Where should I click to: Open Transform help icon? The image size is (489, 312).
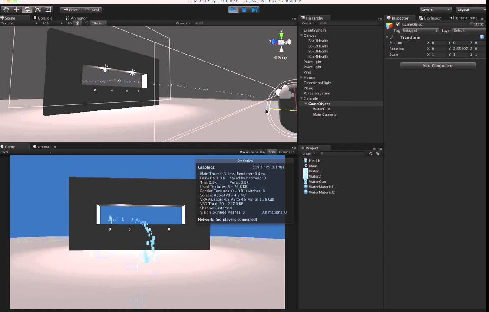(482, 37)
